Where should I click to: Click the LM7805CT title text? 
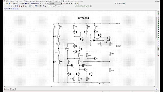(x=83, y=18)
